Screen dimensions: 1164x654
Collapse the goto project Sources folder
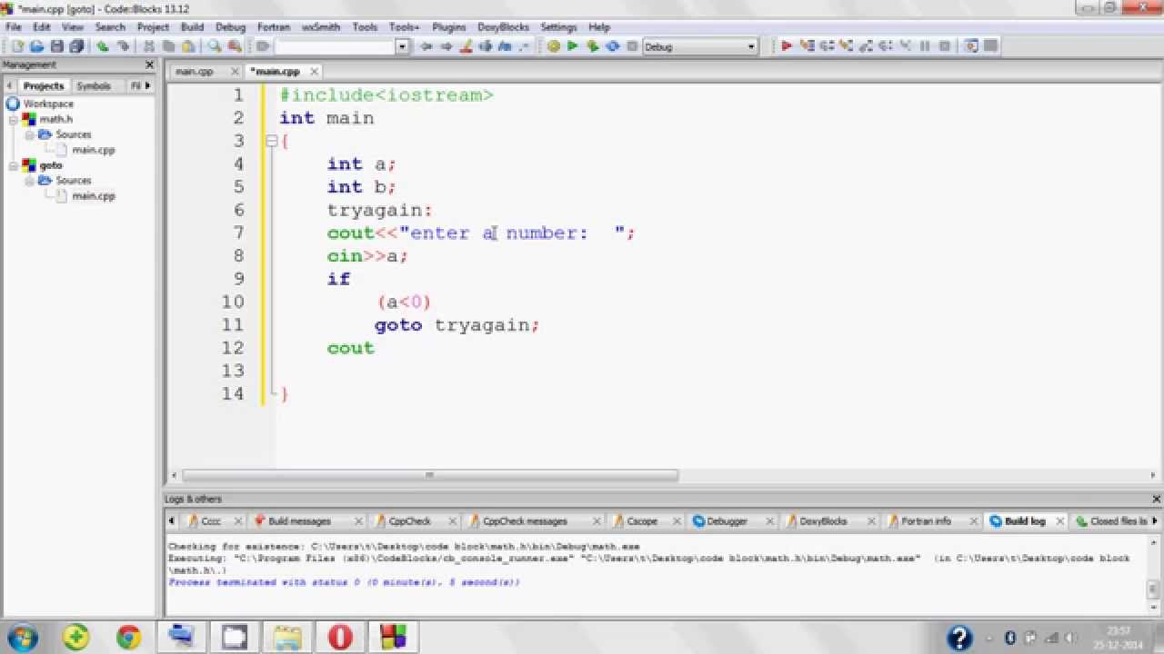click(29, 181)
